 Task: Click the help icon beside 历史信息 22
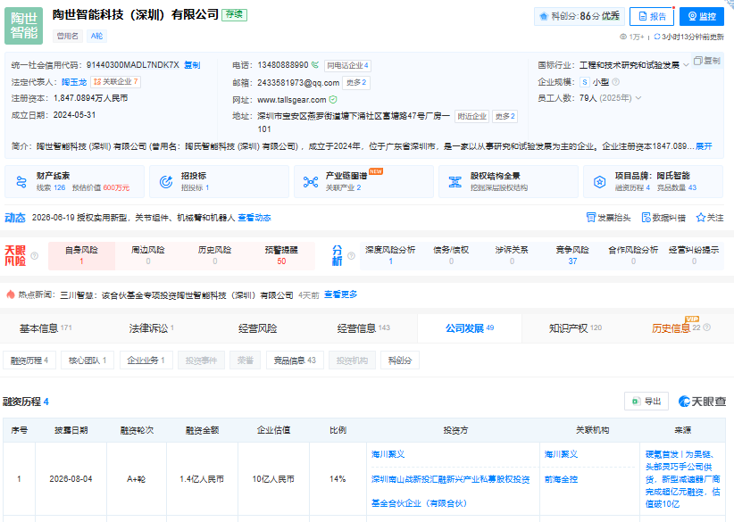tap(707, 327)
